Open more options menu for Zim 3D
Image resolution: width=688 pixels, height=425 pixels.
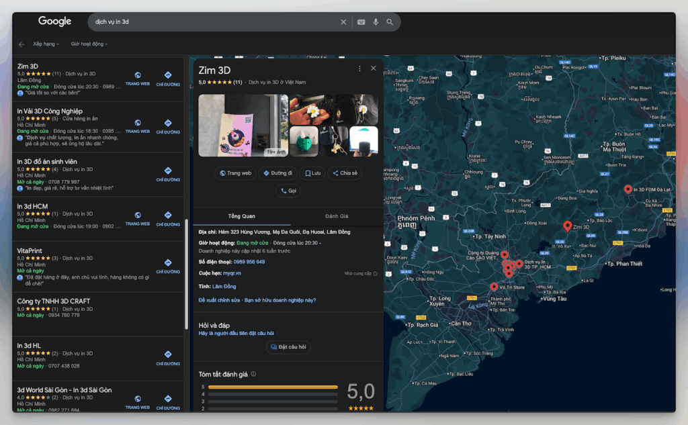pyautogui.click(x=359, y=68)
